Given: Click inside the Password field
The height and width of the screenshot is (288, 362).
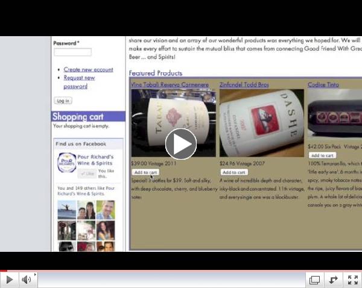Looking at the screenshot, I should (x=72, y=52).
